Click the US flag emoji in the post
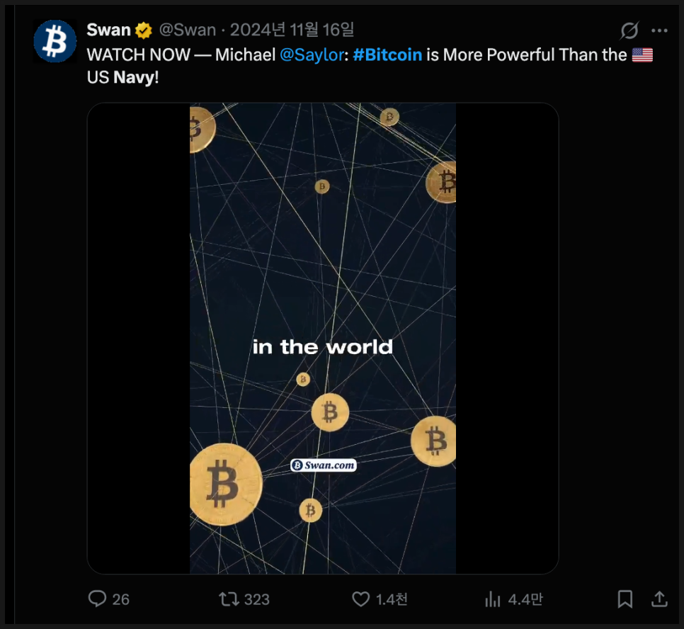 pos(642,55)
